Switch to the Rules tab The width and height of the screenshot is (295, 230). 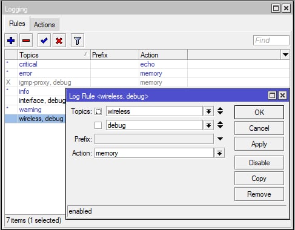click(x=17, y=24)
